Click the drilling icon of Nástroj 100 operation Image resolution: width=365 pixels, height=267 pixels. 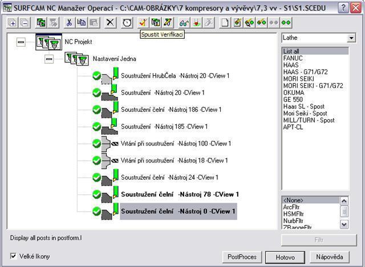[109, 144]
